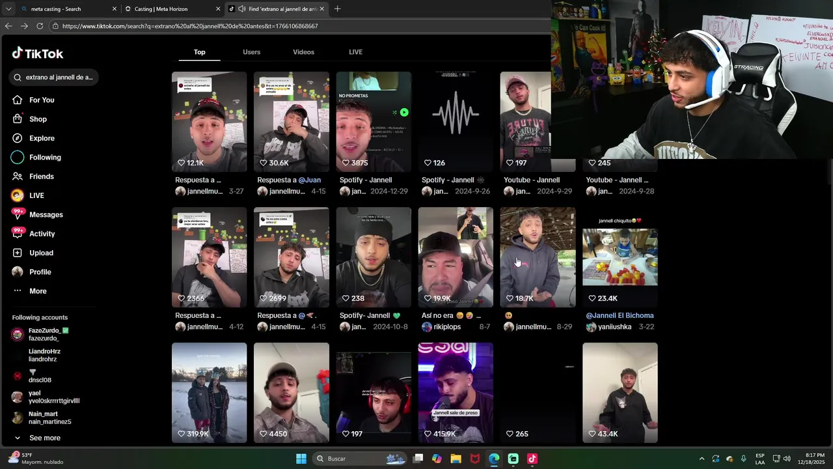The width and height of the screenshot is (833, 469).
Task: Expand the browser tab list chevron
Action: pos(8,9)
